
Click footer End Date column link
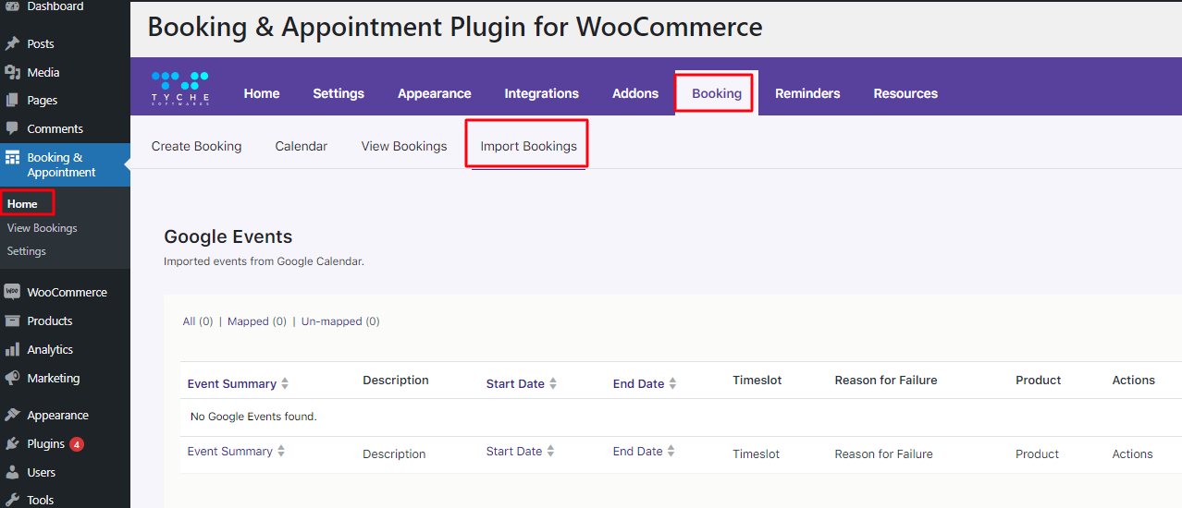tap(638, 452)
